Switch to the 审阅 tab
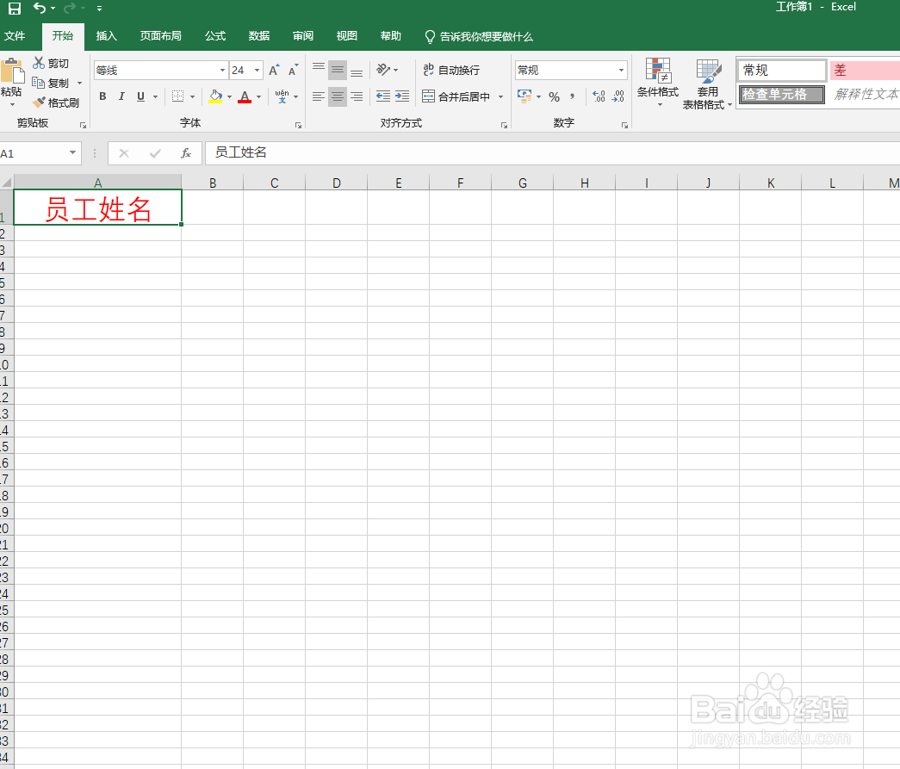Image resolution: width=900 pixels, height=769 pixels. click(303, 36)
